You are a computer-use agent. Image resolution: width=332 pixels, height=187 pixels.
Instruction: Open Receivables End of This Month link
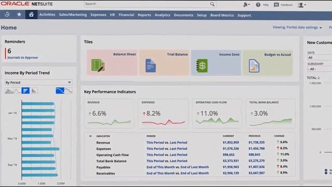(x=177, y=173)
